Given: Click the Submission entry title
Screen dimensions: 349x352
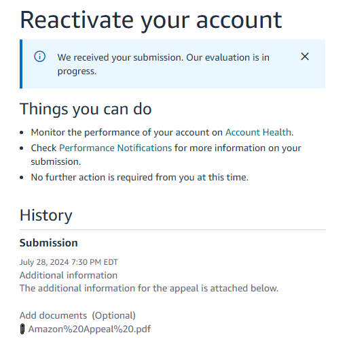Looking at the screenshot, I should point(49,243).
